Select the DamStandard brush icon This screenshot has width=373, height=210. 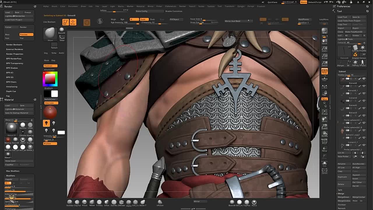(x=114, y=202)
